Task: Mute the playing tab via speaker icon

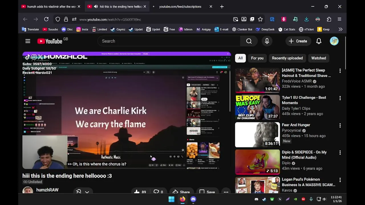Action: pyautogui.click(x=96, y=7)
